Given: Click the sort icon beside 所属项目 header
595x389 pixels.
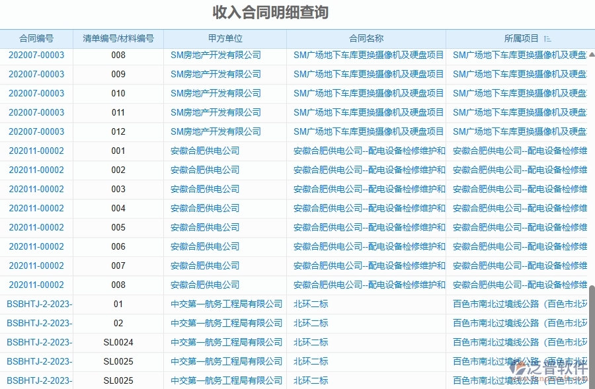Looking at the screenshot, I should click(x=548, y=38).
